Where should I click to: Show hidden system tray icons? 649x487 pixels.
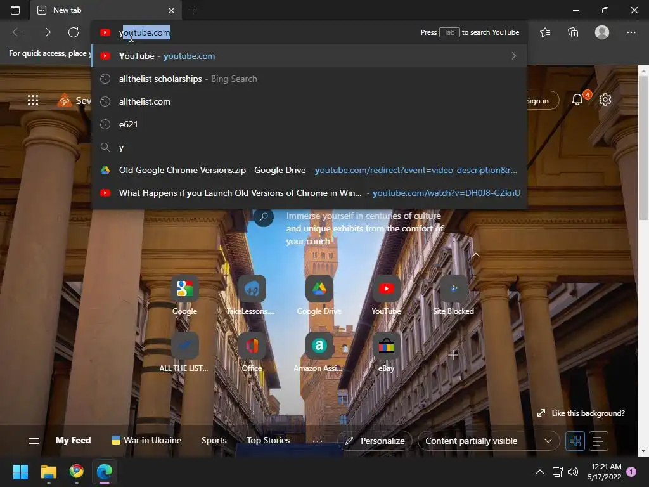coord(540,472)
